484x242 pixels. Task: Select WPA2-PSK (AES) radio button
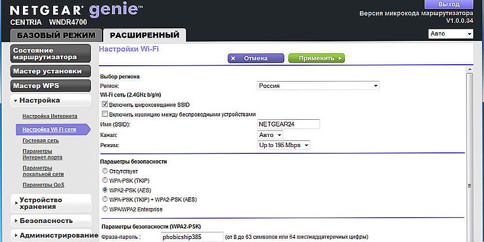point(105,190)
